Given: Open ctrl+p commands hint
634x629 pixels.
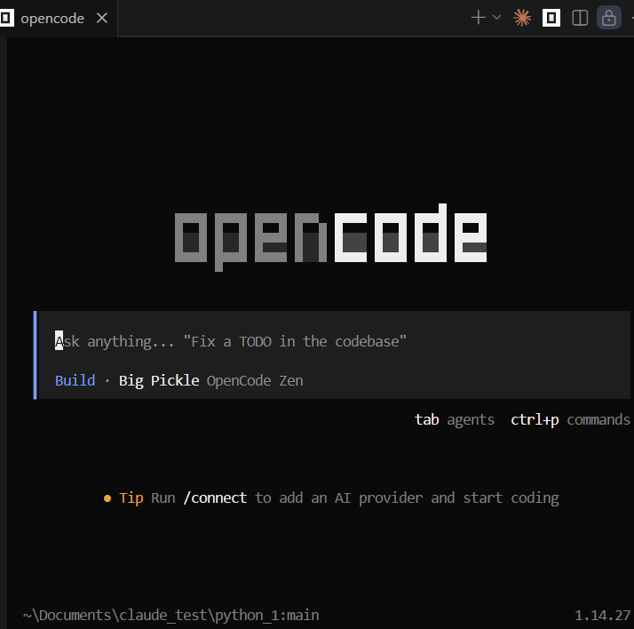Looking at the screenshot, I should [x=570, y=420].
